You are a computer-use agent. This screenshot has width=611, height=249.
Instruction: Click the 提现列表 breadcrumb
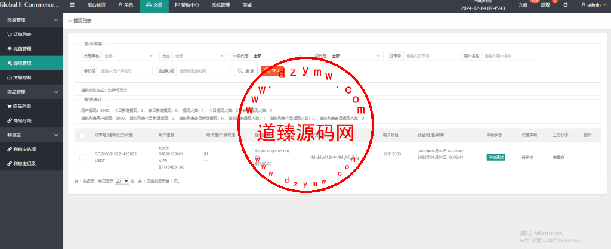coord(82,21)
